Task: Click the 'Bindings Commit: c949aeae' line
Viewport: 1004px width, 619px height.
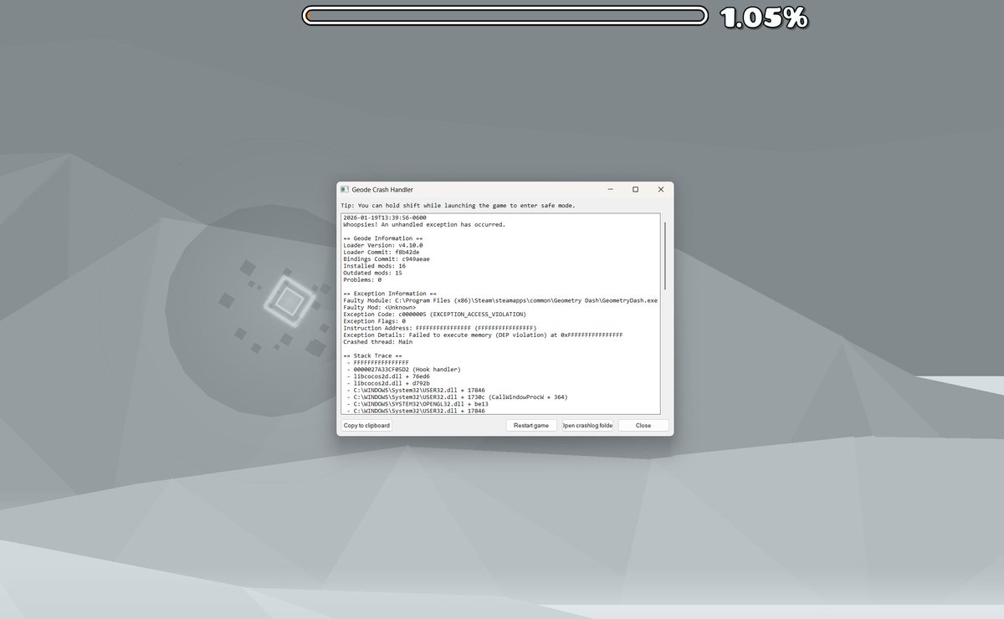Action: [387, 259]
